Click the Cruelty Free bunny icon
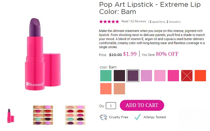 [103, 117]
